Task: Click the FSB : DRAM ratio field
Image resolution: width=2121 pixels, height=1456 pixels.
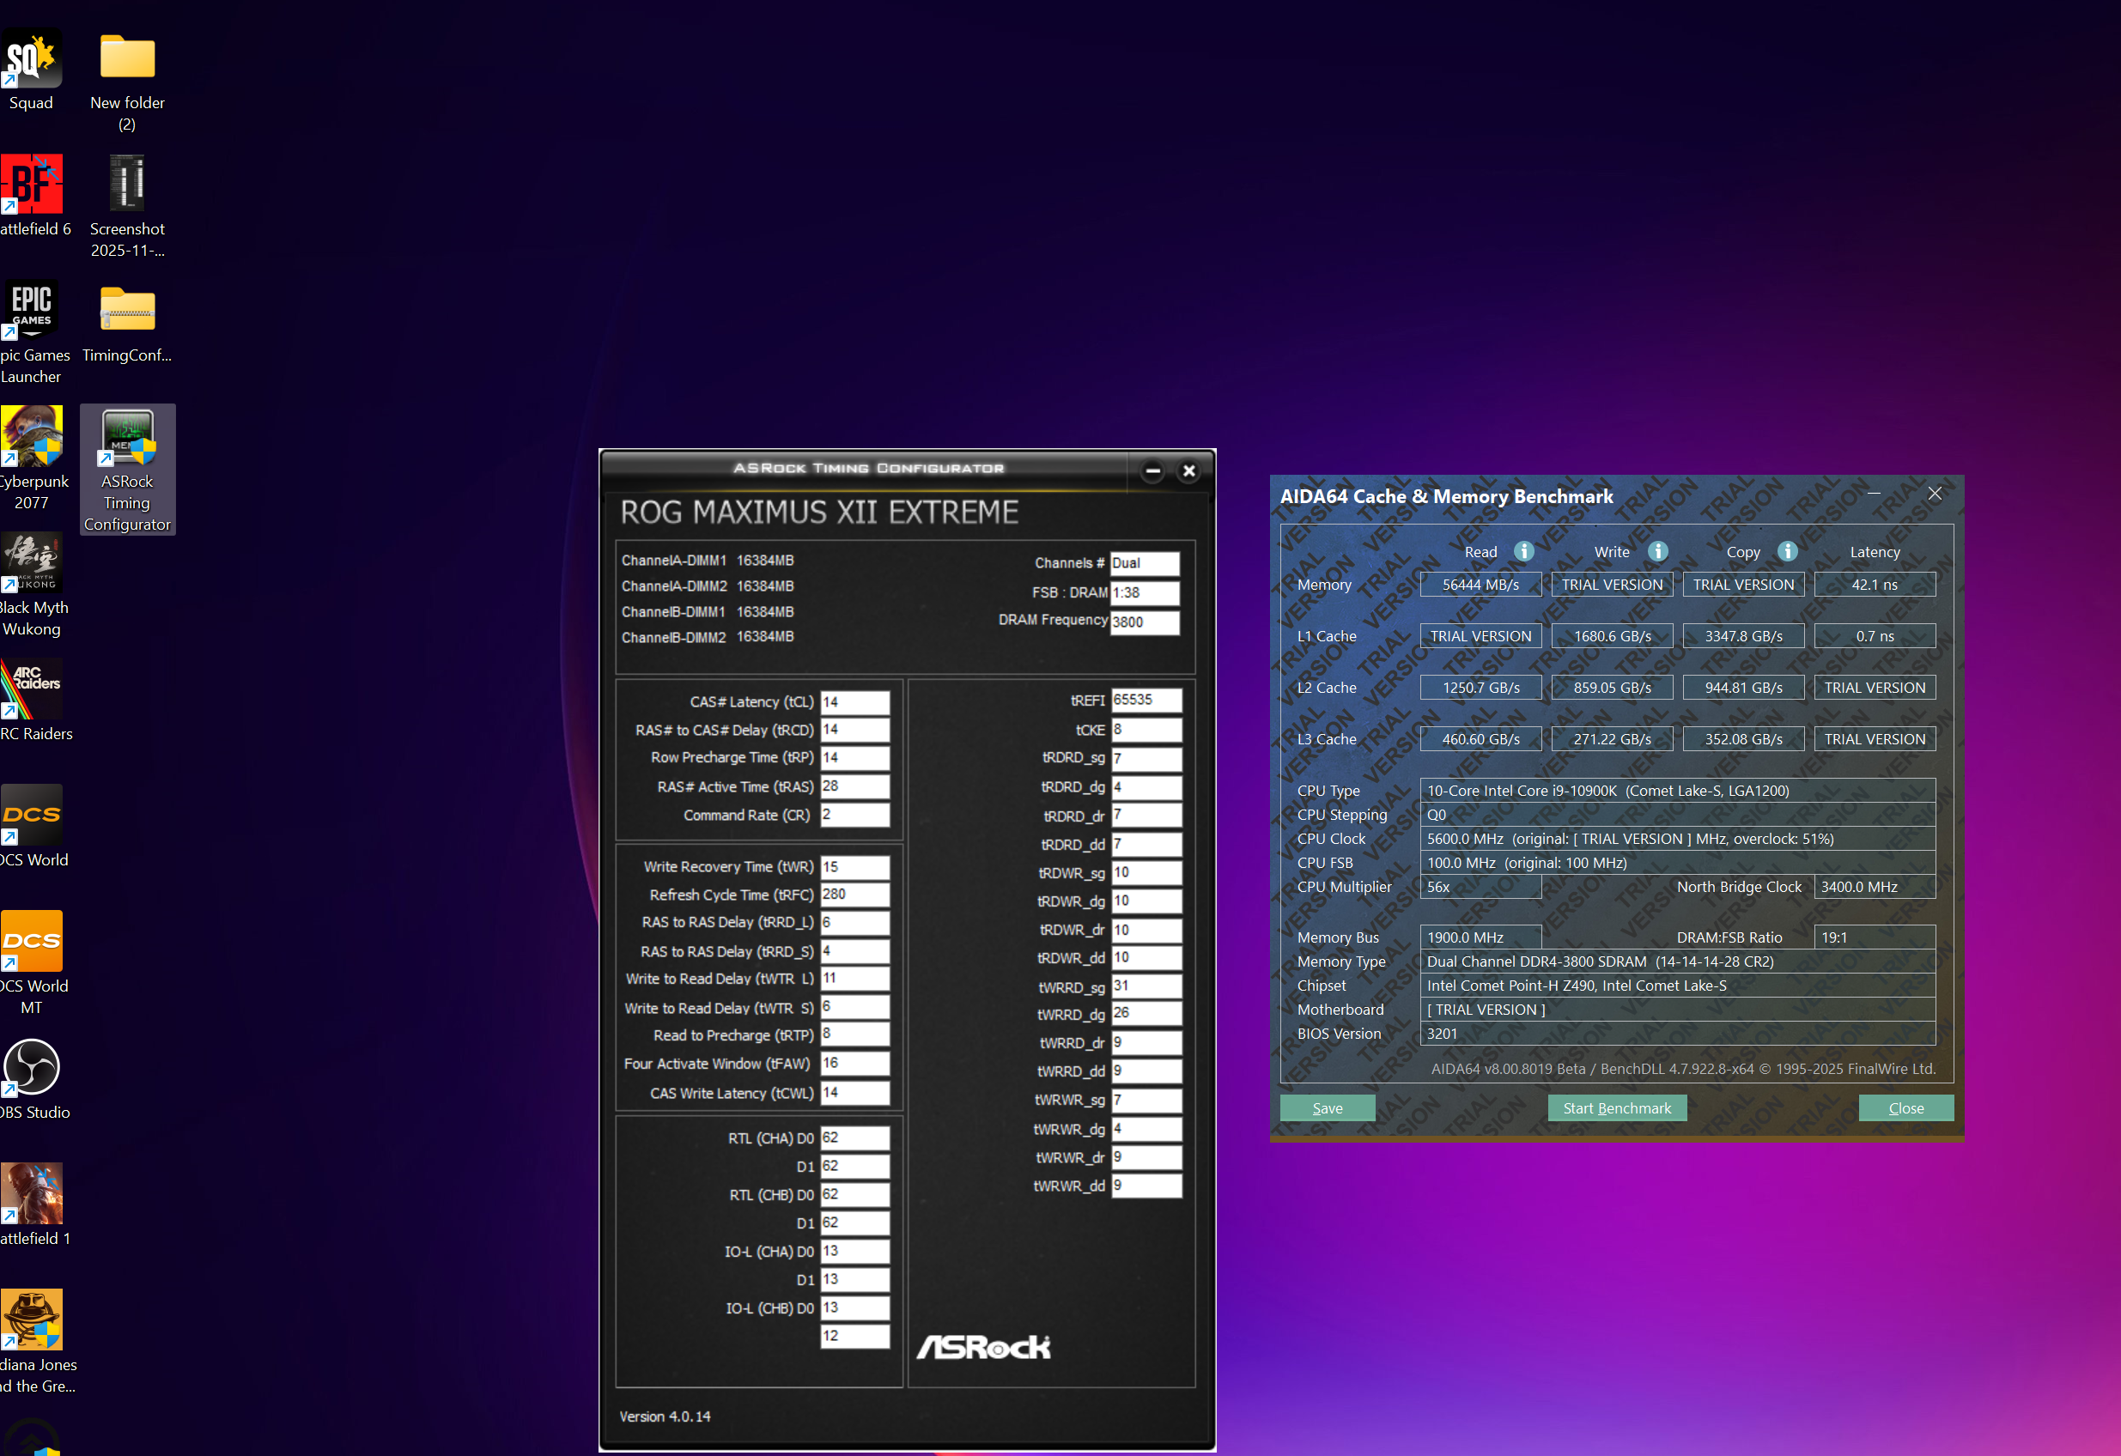Action: (x=1145, y=593)
